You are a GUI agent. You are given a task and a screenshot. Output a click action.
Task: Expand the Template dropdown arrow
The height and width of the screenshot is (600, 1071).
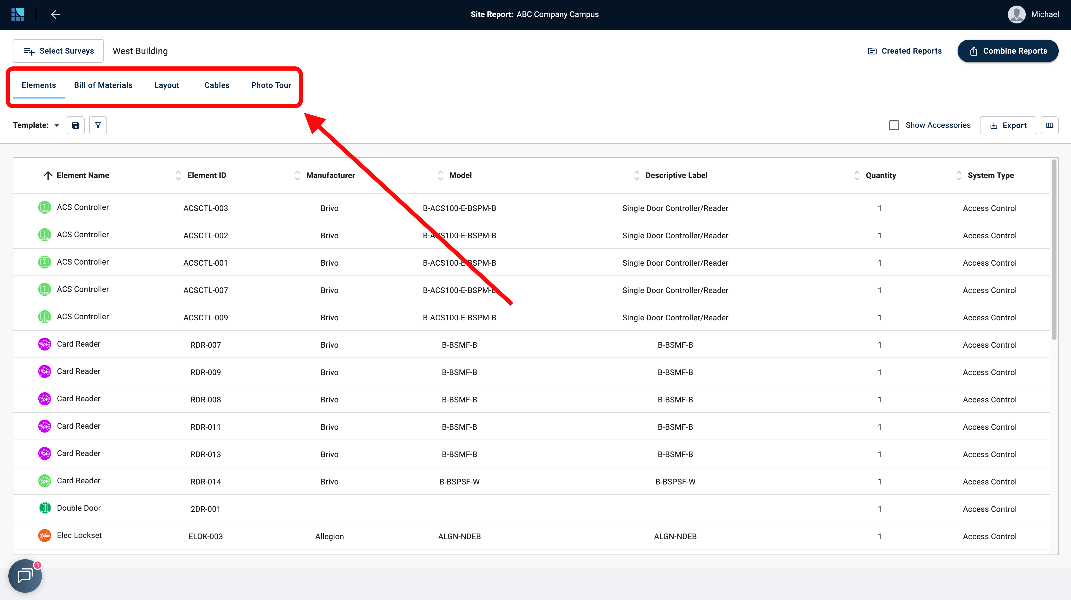(56, 125)
